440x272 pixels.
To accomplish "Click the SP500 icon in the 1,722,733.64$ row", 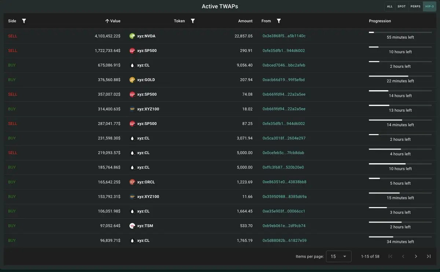I will (132, 51).
